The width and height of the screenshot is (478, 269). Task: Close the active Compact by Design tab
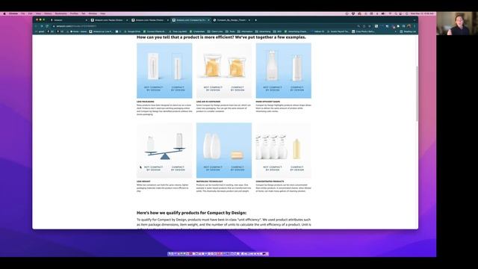208,20
